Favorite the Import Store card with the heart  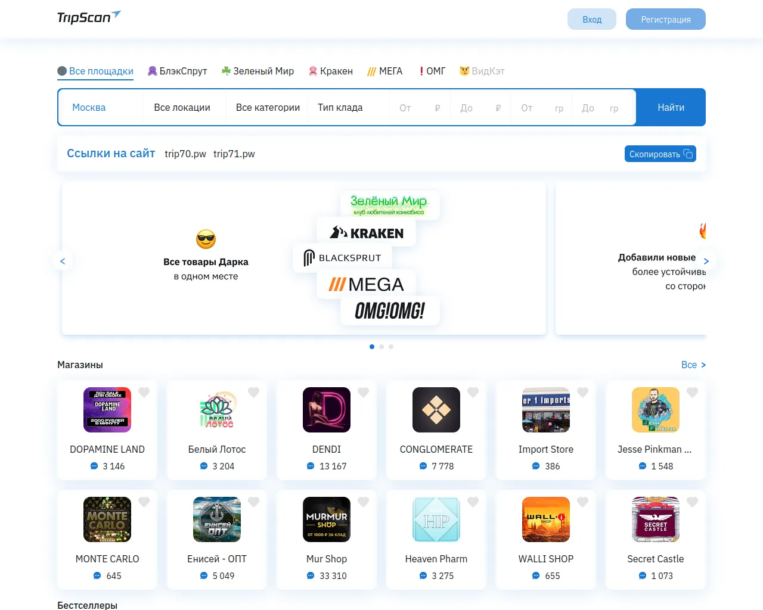583,392
